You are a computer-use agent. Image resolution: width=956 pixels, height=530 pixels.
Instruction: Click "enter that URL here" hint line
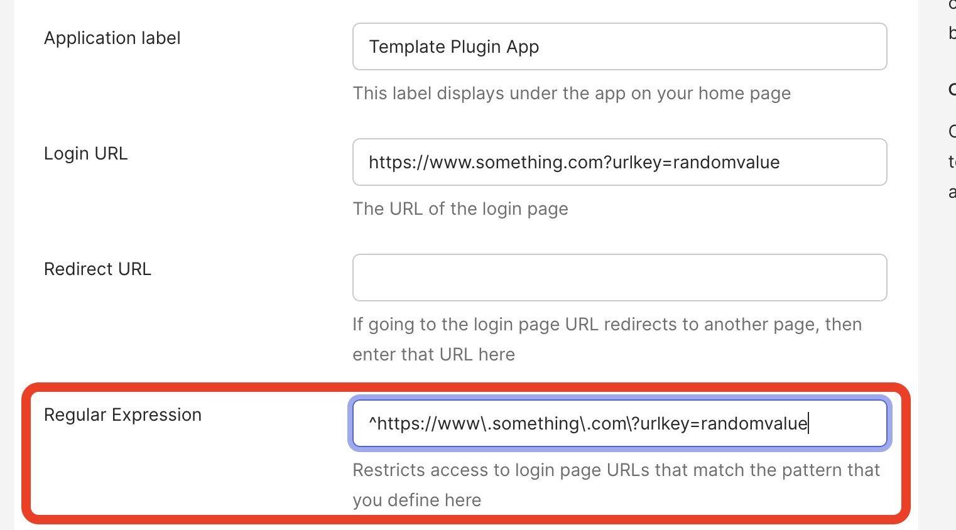[x=433, y=355]
